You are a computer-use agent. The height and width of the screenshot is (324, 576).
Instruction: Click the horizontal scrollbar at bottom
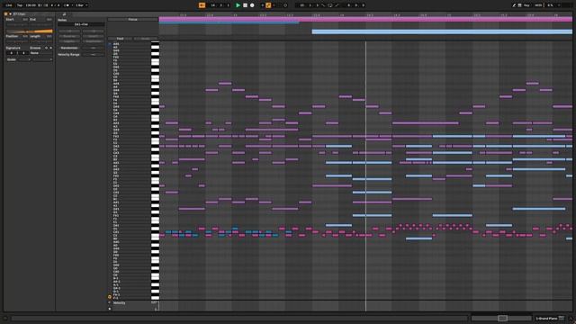(239, 318)
